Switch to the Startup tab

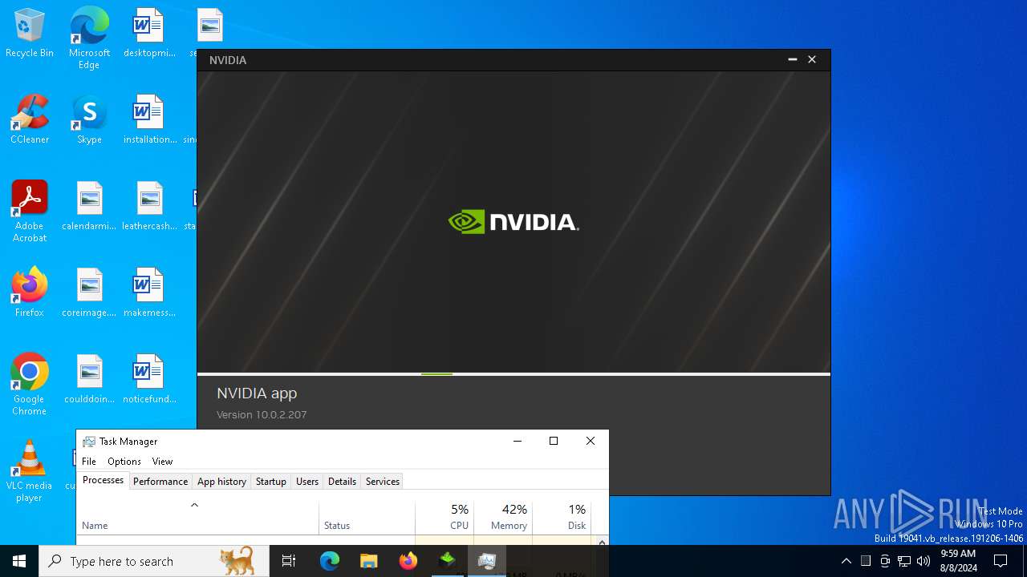(271, 482)
